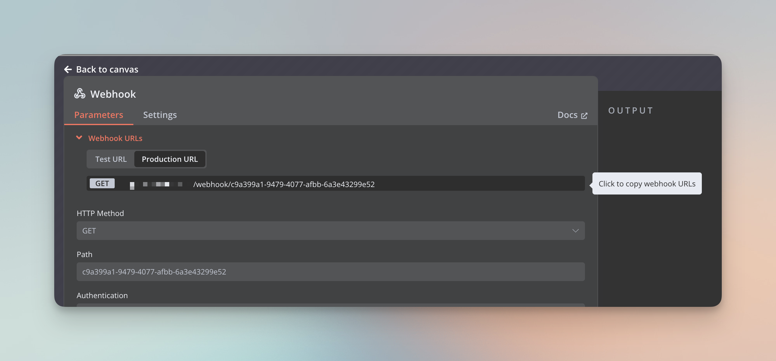The width and height of the screenshot is (776, 361).
Task: Switch to the Parameters tab
Action: point(99,115)
